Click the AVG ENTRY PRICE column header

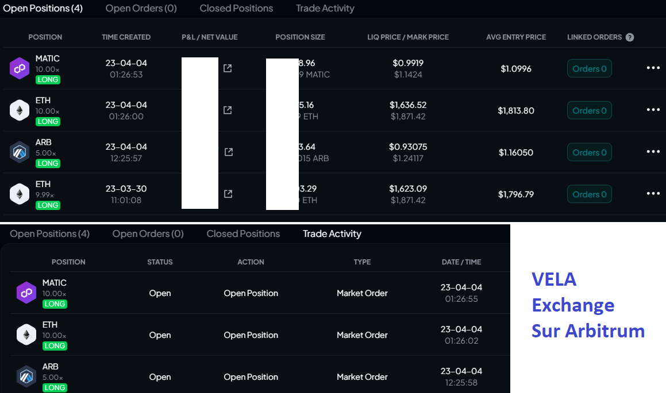[x=516, y=37]
